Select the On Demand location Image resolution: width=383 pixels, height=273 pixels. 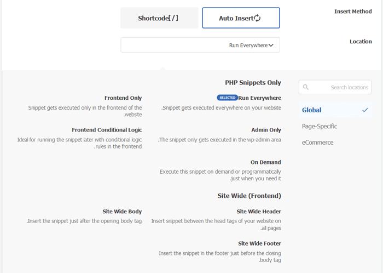[x=266, y=162]
